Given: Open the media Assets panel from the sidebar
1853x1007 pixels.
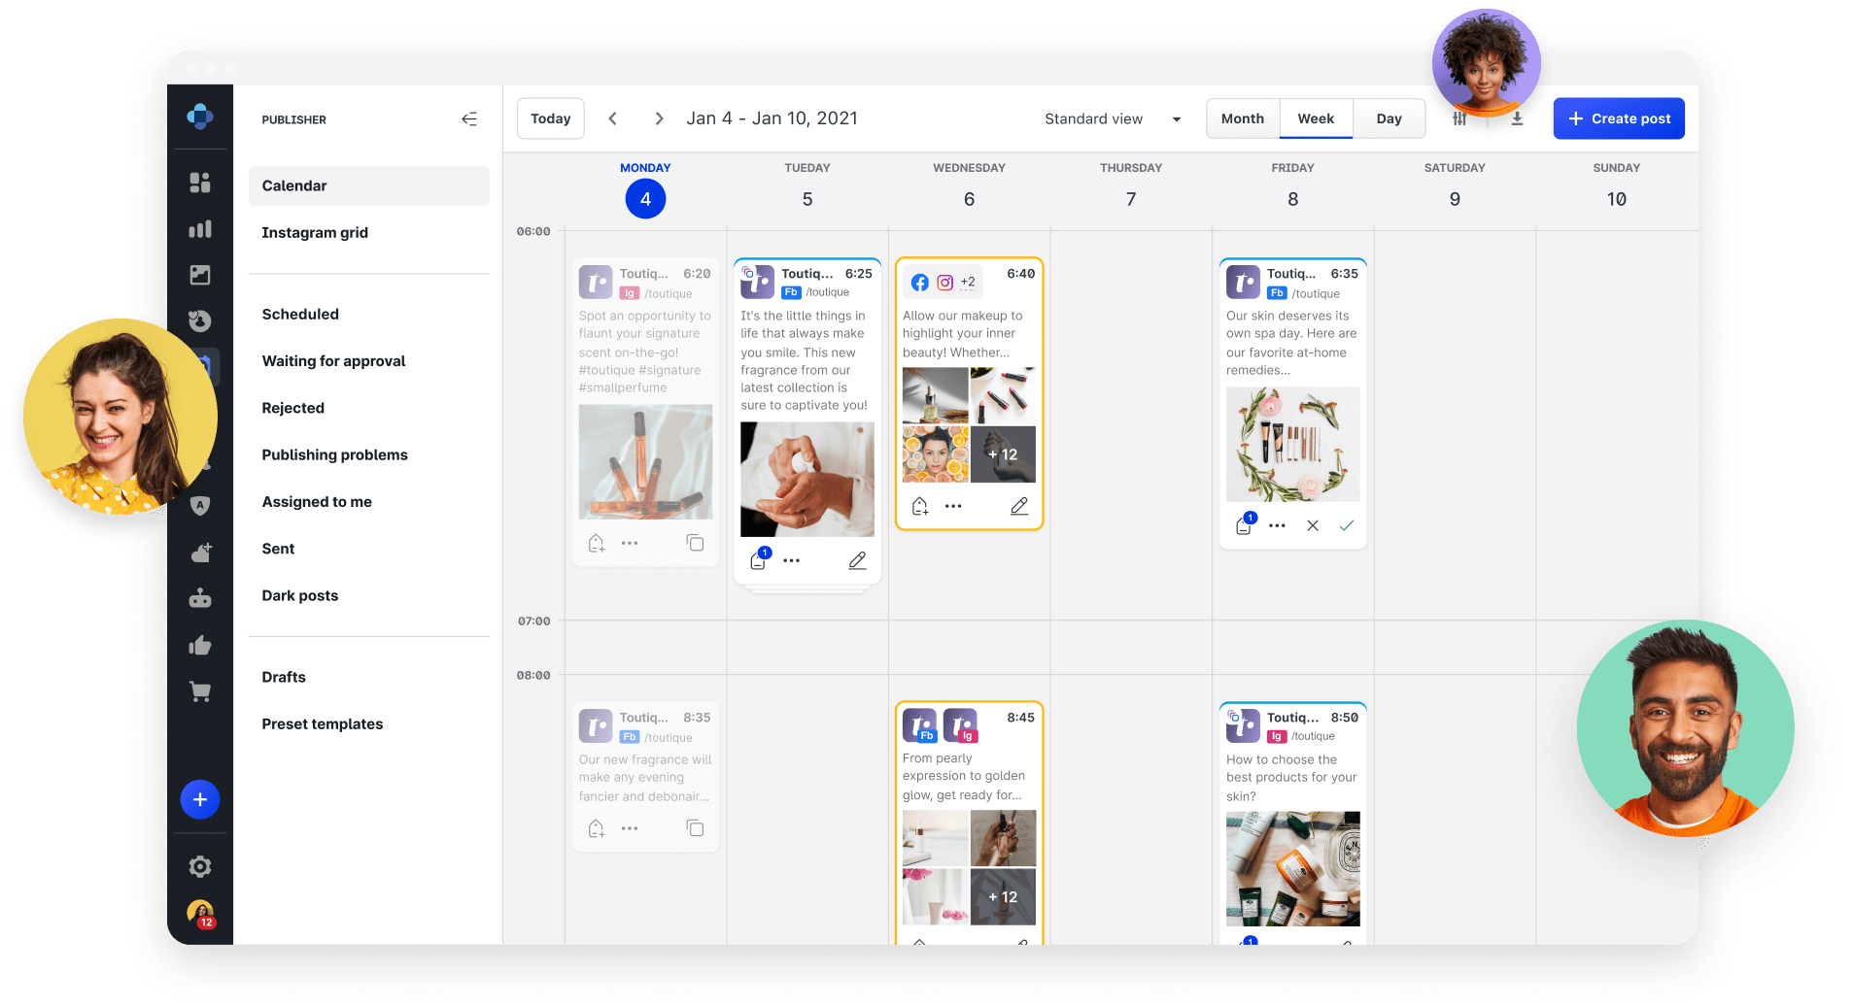Looking at the screenshot, I should [x=200, y=275].
